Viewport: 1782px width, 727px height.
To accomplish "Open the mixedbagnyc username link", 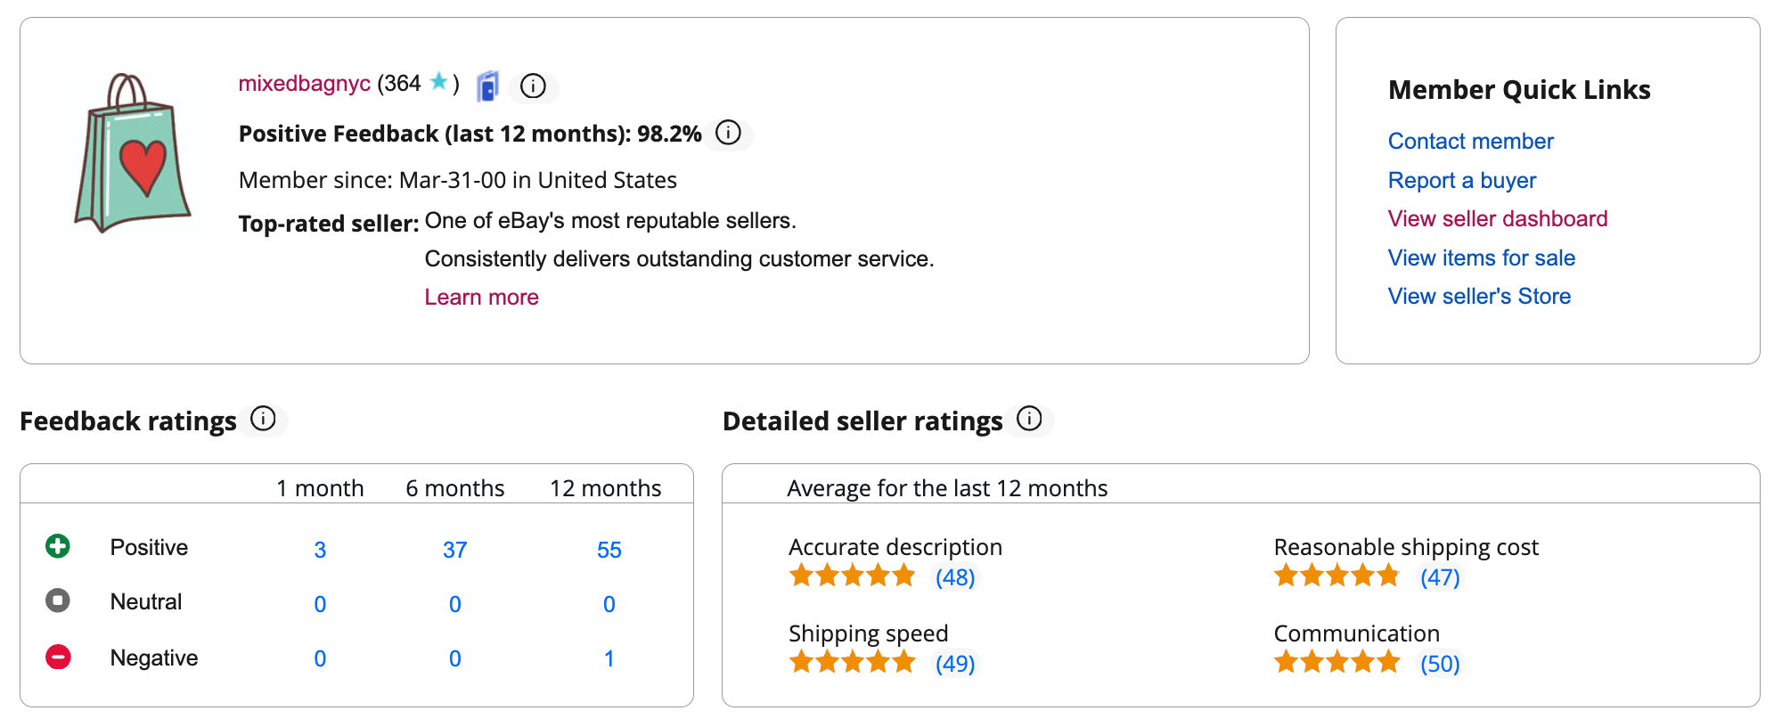I will point(304,84).
